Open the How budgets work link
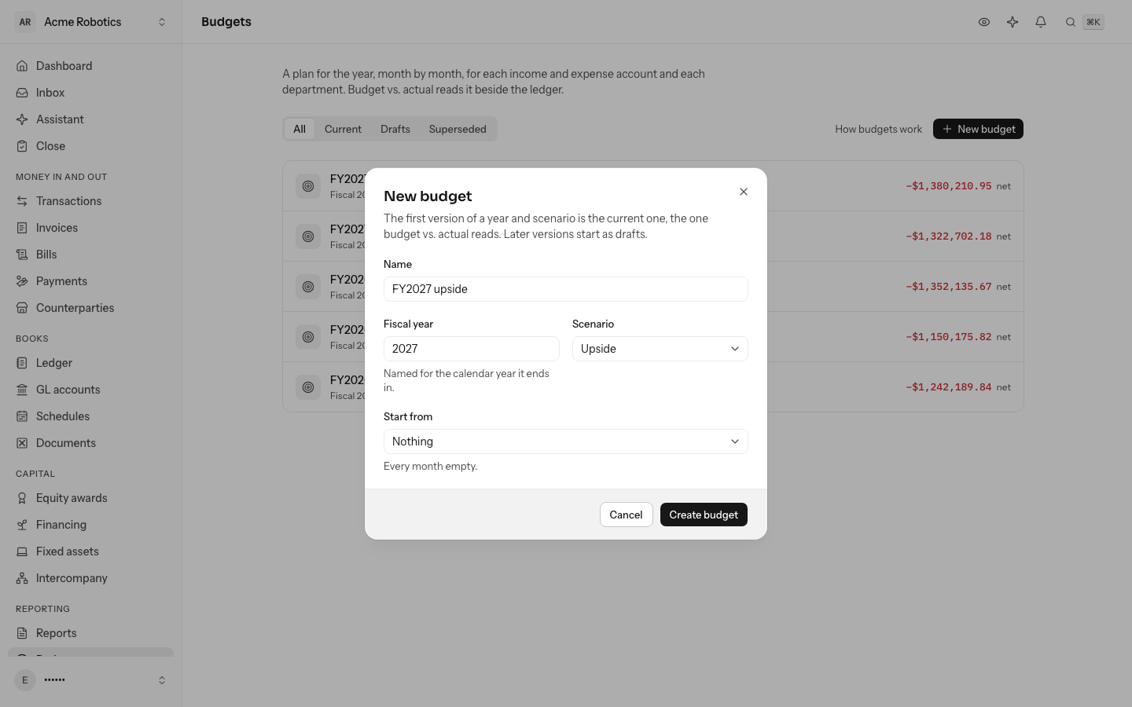The image size is (1132, 707). click(878, 129)
